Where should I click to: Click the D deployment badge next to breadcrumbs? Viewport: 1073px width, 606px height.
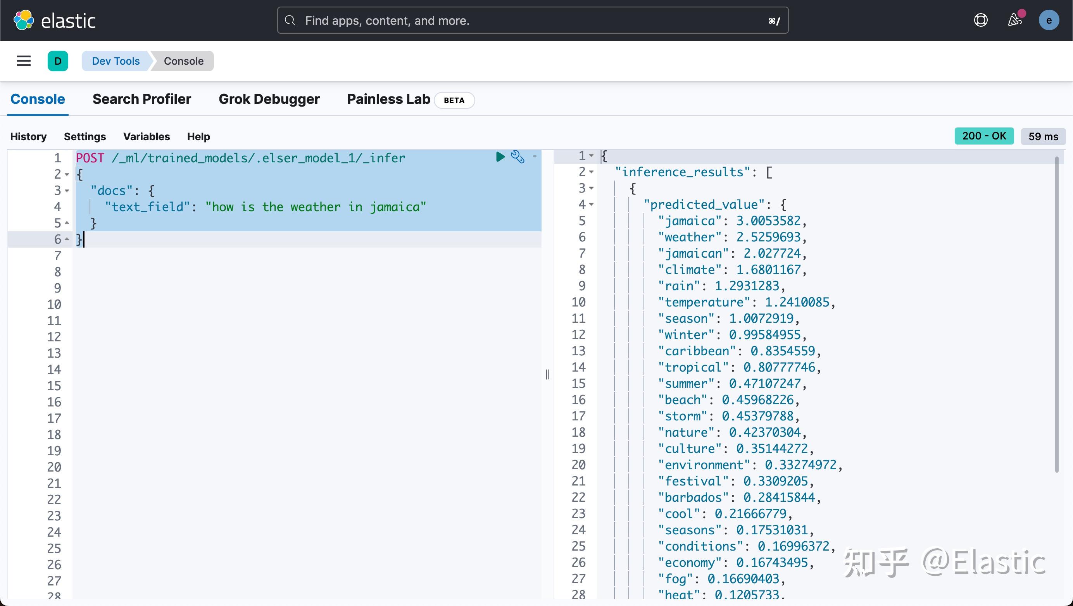click(x=58, y=61)
